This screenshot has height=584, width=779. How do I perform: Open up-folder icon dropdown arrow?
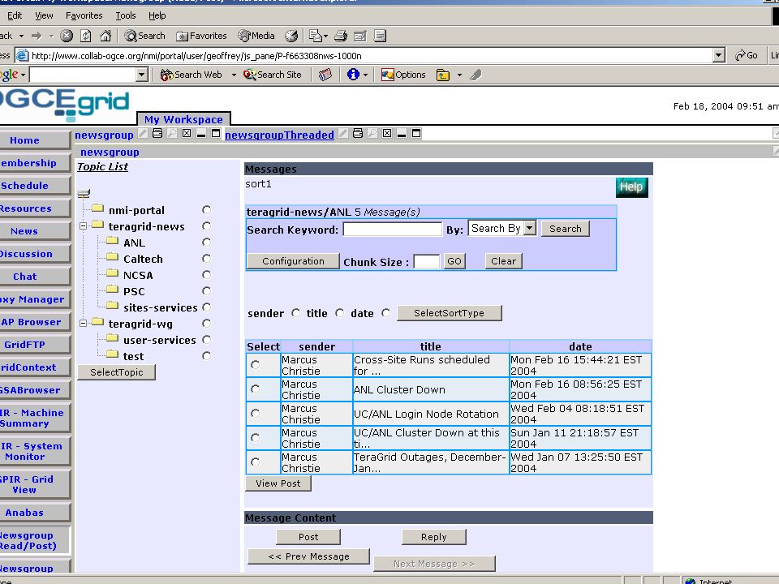tap(459, 75)
